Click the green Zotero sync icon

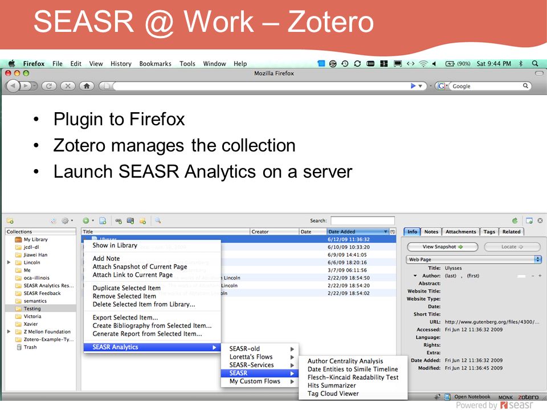515,220
